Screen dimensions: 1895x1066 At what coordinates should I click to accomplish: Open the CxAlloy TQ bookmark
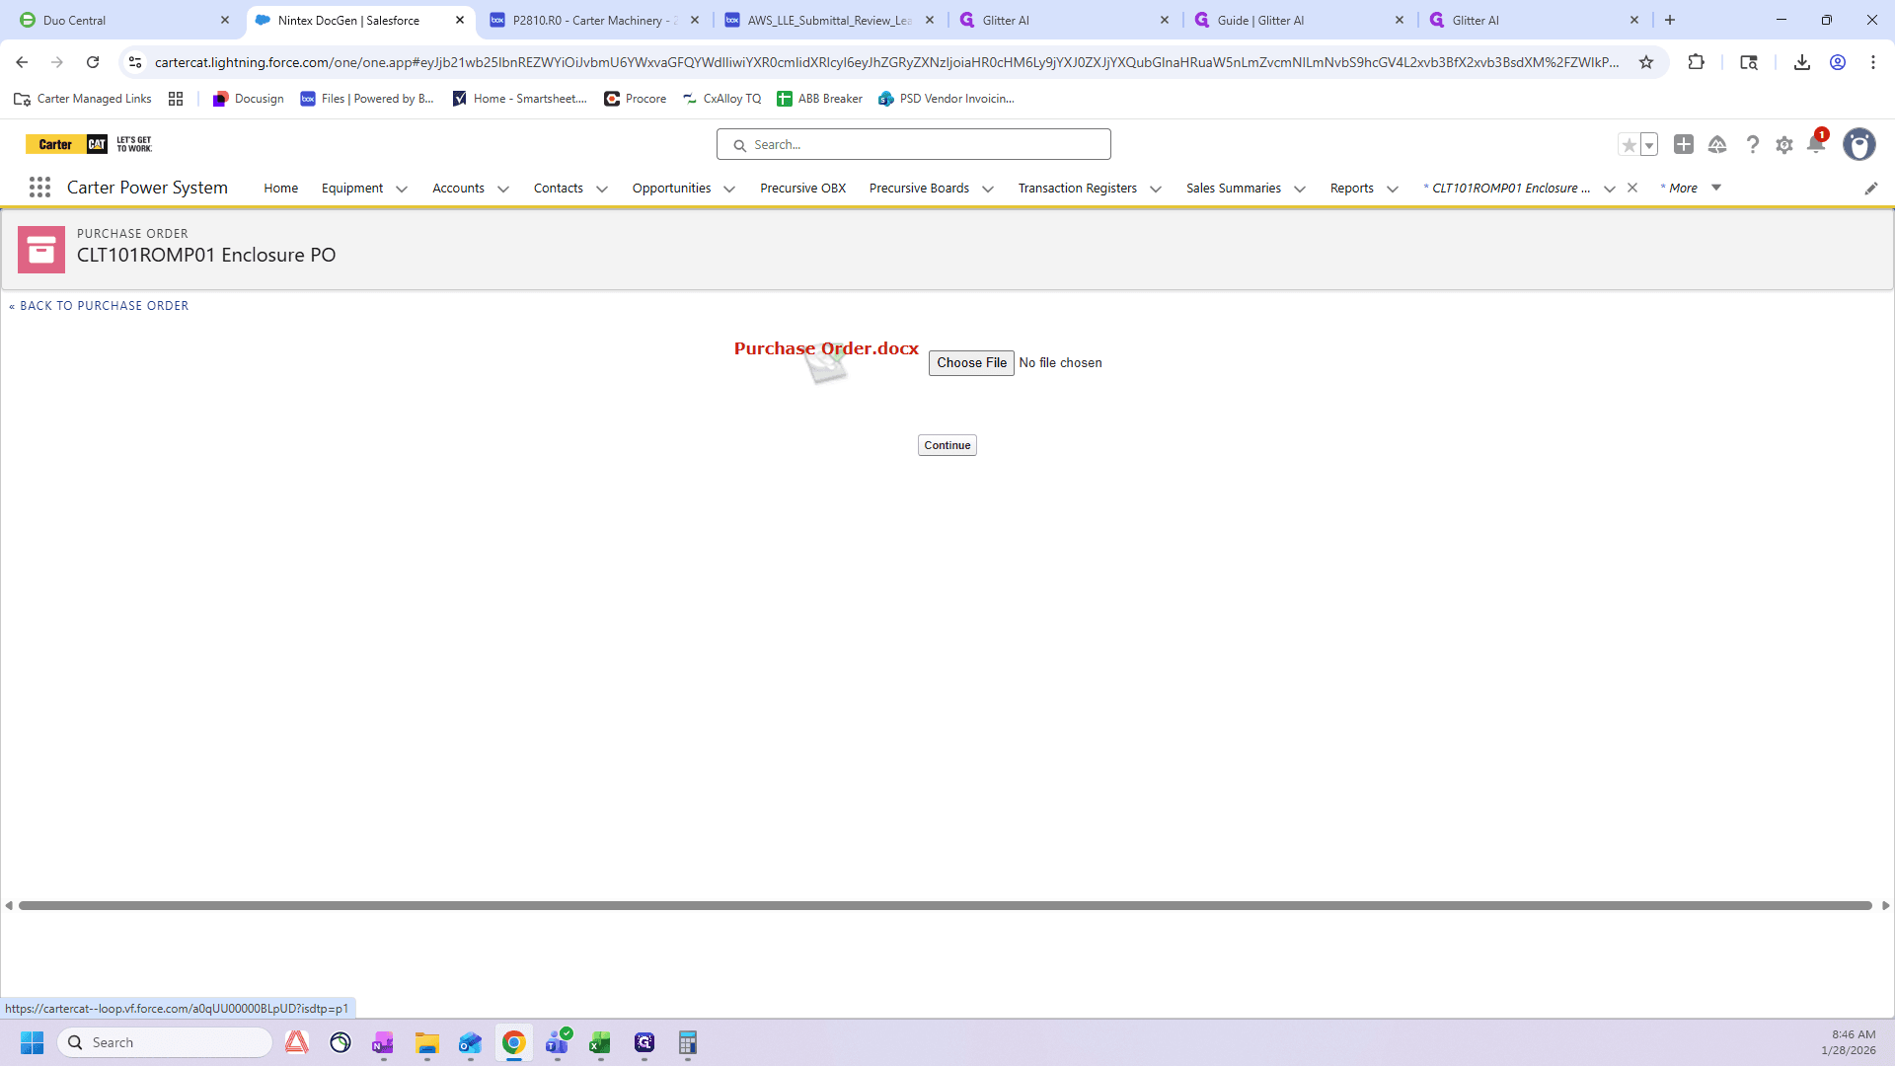[x=722, y=99]
